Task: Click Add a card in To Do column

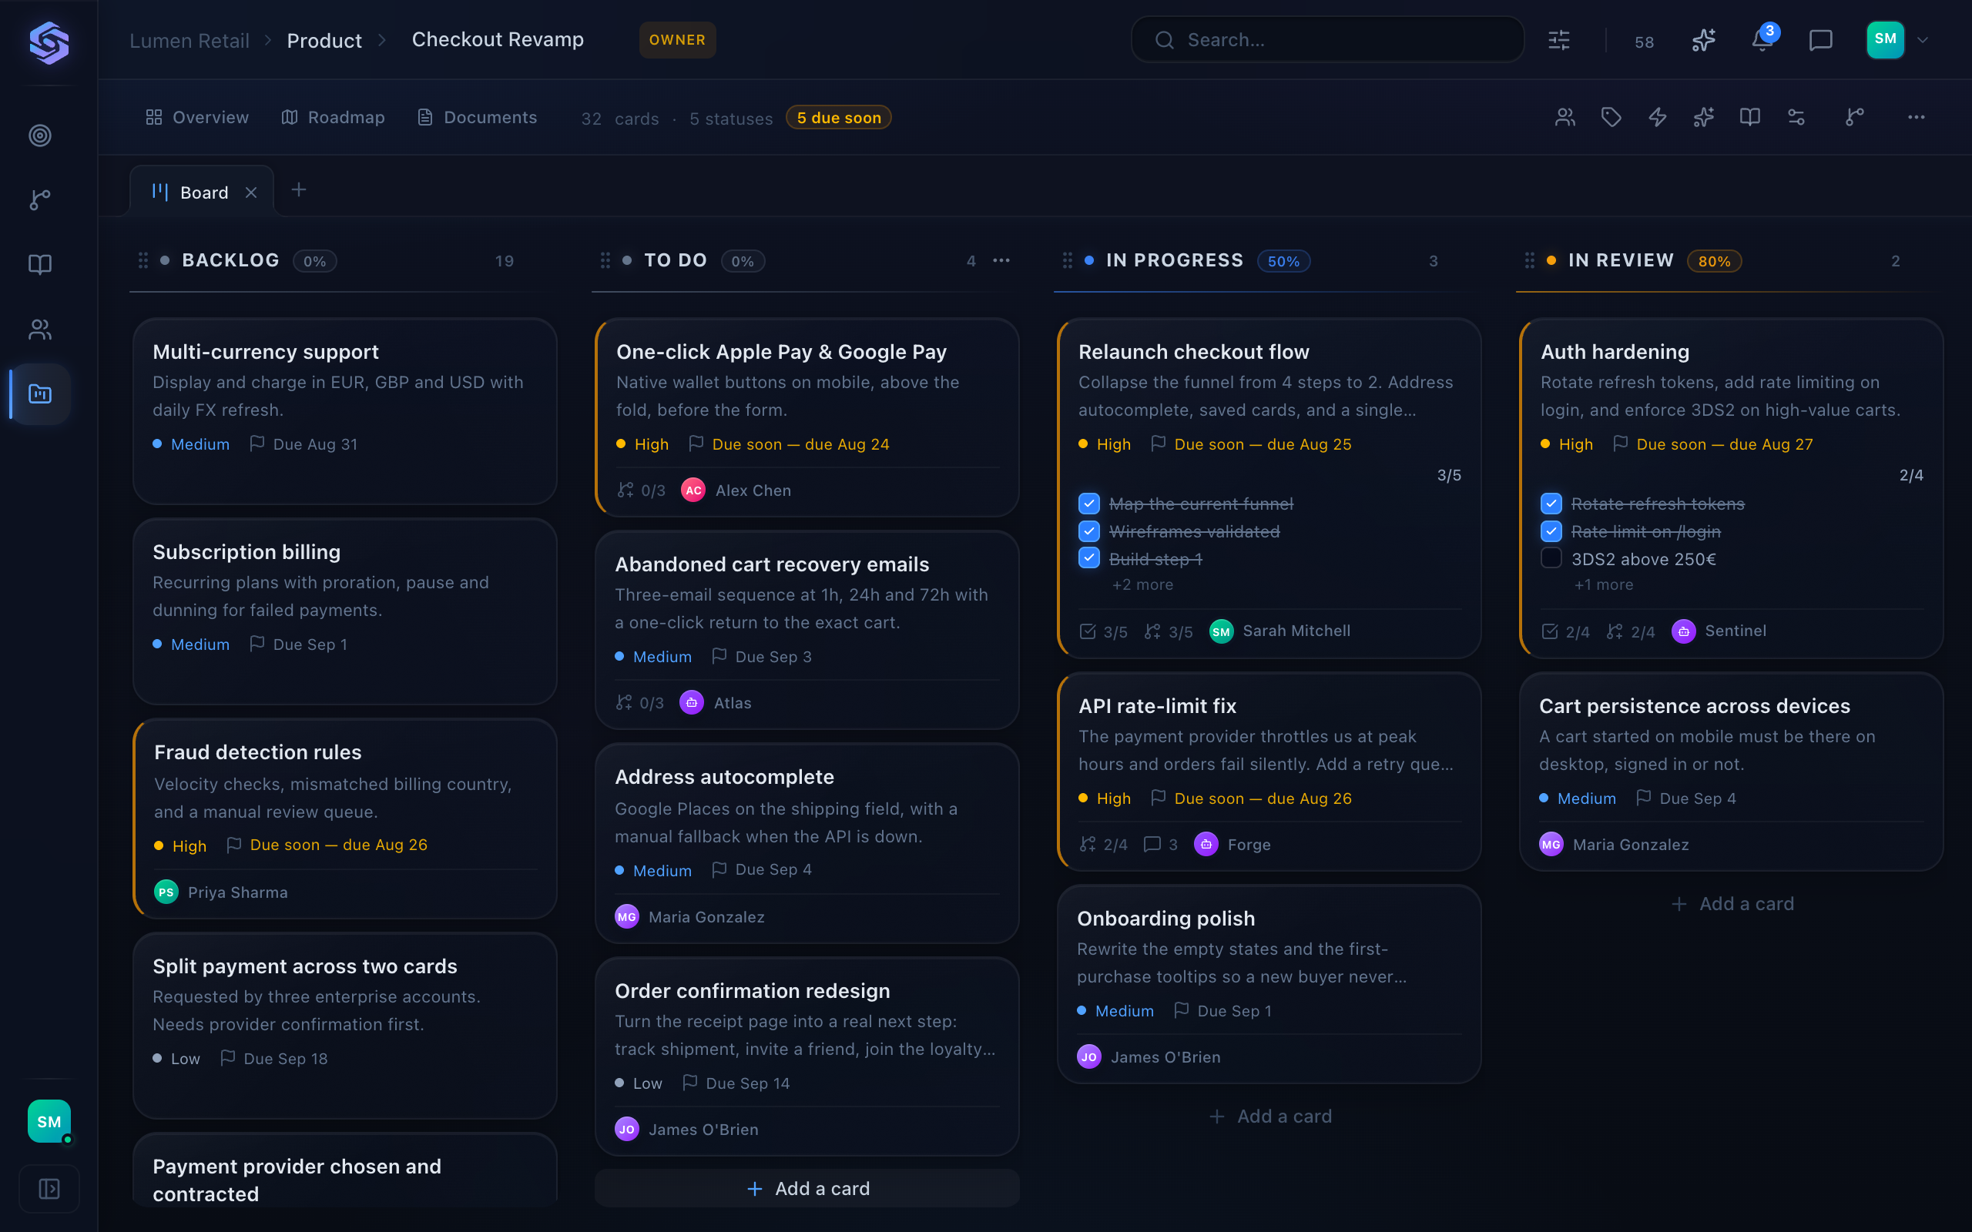Action: (807, 1189)
